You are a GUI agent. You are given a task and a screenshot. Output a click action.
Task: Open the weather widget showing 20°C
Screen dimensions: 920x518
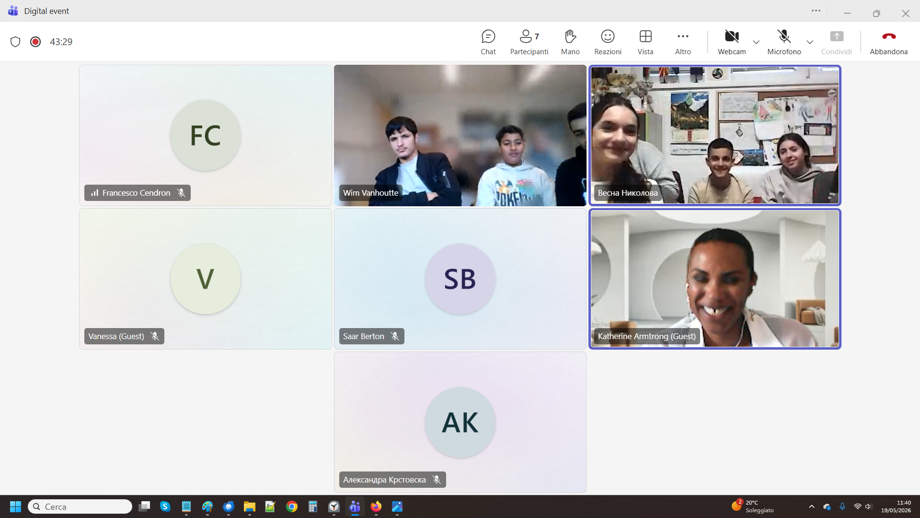753,506
